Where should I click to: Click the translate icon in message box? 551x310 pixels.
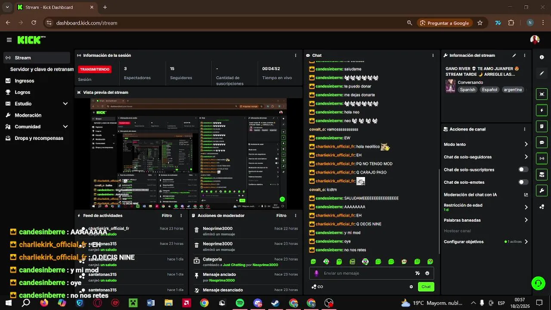pos(417,273)
